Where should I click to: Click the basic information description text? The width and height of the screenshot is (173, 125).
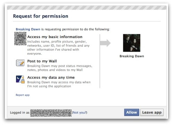click(58, 47)
